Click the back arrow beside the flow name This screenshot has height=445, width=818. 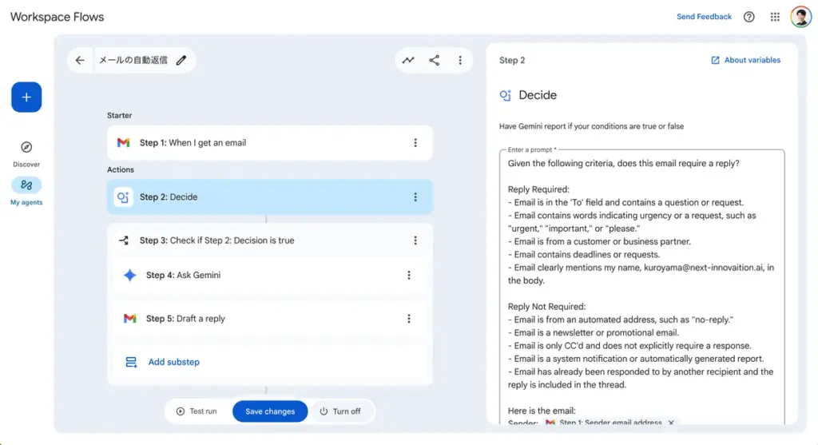tap(80, 61)
